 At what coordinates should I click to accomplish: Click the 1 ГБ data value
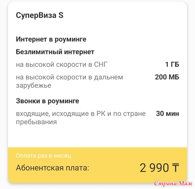[x=172, y=64]
